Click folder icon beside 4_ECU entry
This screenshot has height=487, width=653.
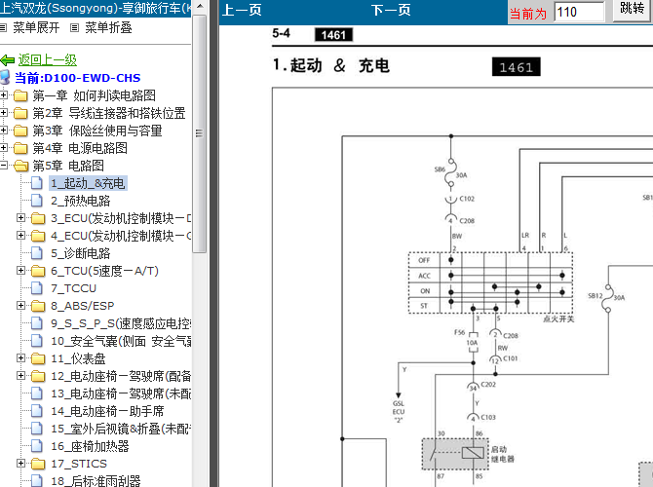[x=38, y=236]
